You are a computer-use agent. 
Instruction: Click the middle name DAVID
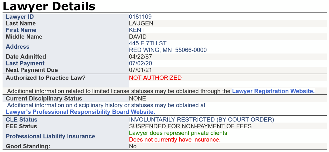pyautogui.click(x=138, y=37)
